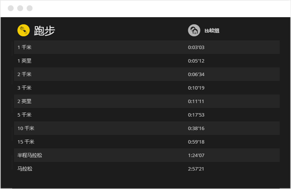The image size is (291, 189).
Task: Open the 比较组 label
Action: coord(212,31)
